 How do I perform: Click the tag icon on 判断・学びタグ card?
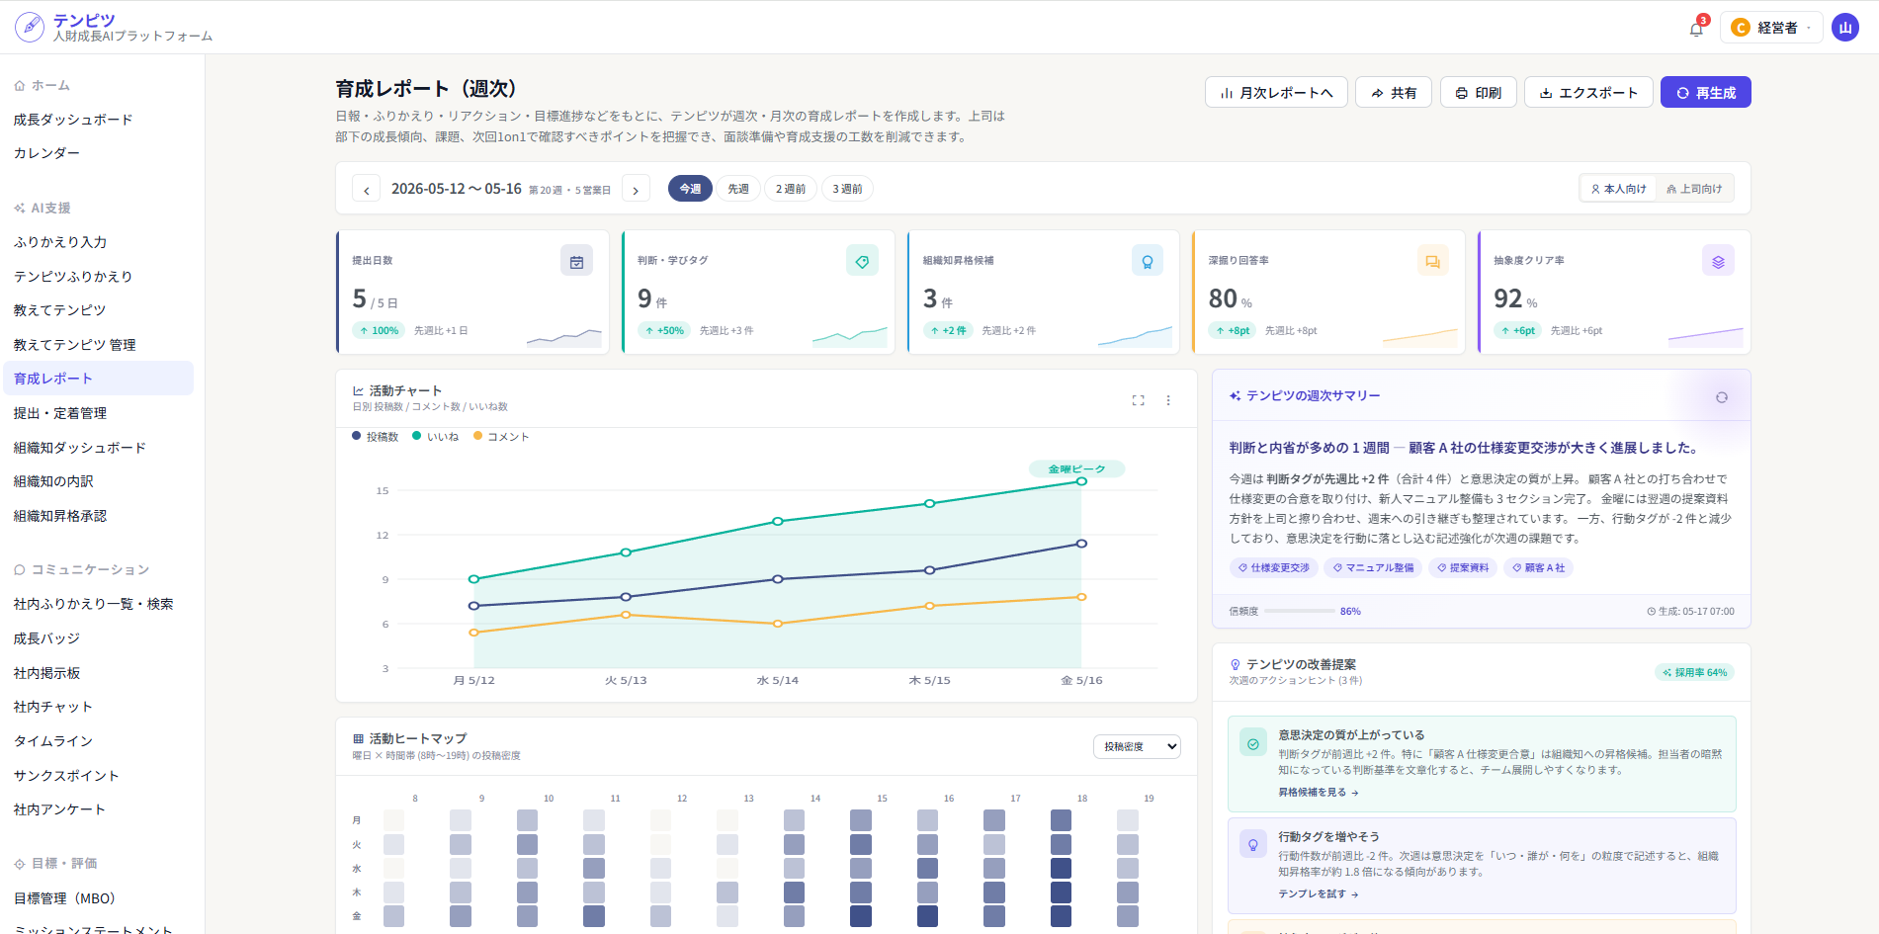point(862,261)
